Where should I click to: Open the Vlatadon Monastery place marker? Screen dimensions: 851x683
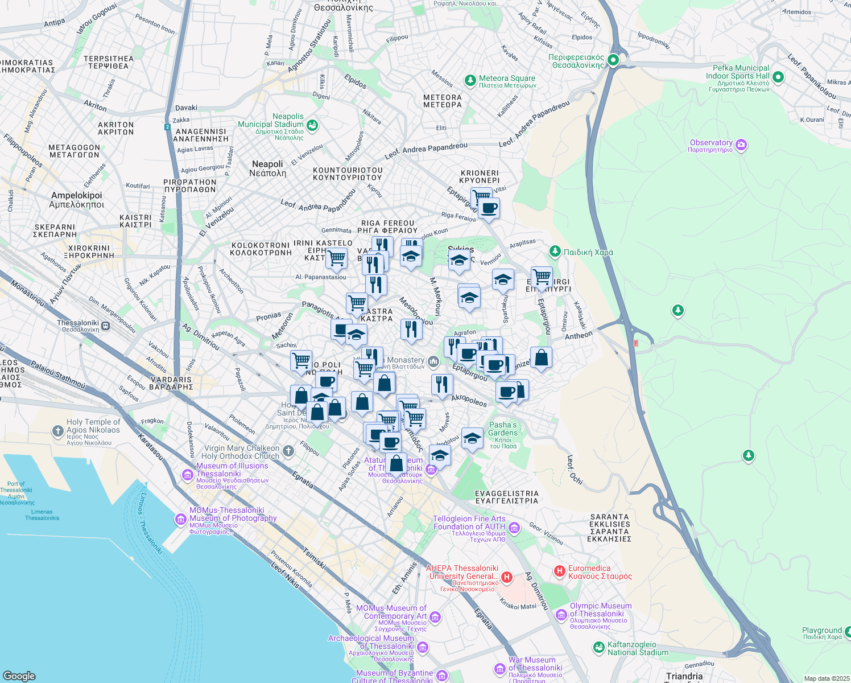point(433,360)
